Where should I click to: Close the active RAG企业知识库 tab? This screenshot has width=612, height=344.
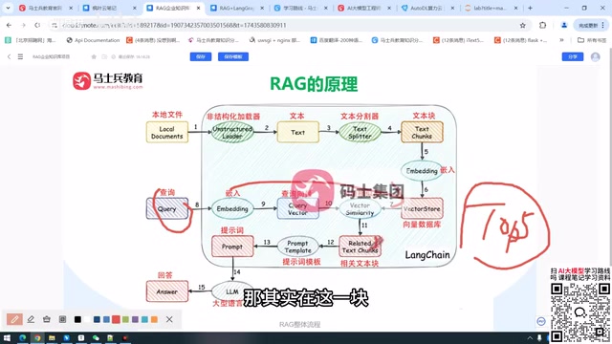tap(198, 8)
